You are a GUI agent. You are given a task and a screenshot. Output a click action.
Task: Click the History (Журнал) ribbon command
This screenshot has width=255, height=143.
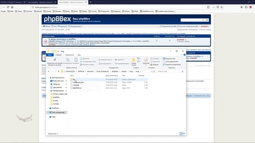pos(155,64)
